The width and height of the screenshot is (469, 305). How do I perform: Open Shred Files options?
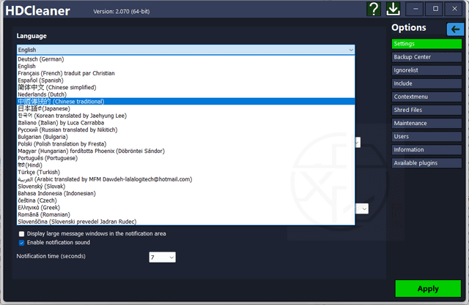coord(426,110)
